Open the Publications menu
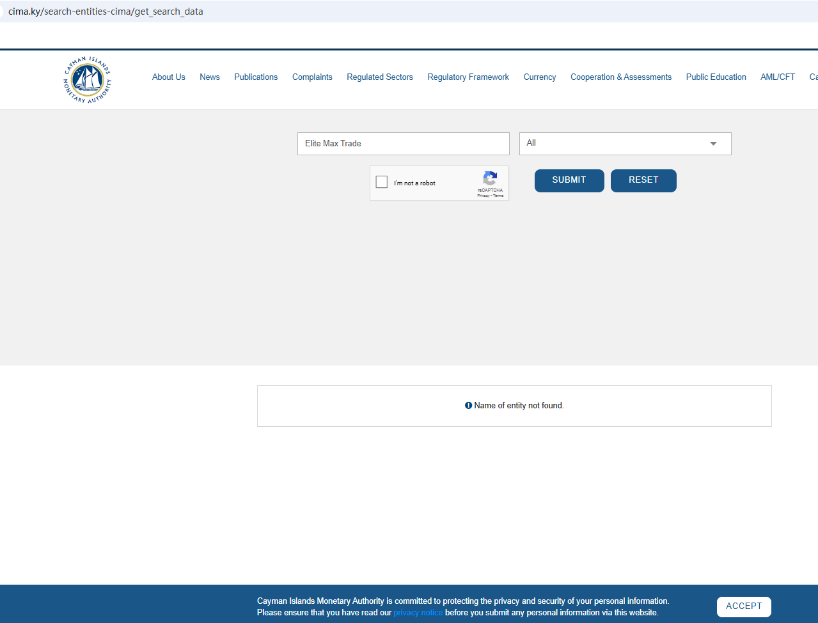Screen dimensions: 818x623 [x=256, y=77]
